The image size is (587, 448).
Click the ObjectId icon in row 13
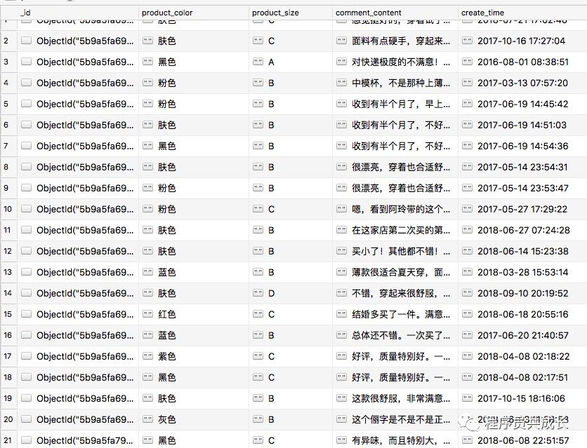pos(26,272)
